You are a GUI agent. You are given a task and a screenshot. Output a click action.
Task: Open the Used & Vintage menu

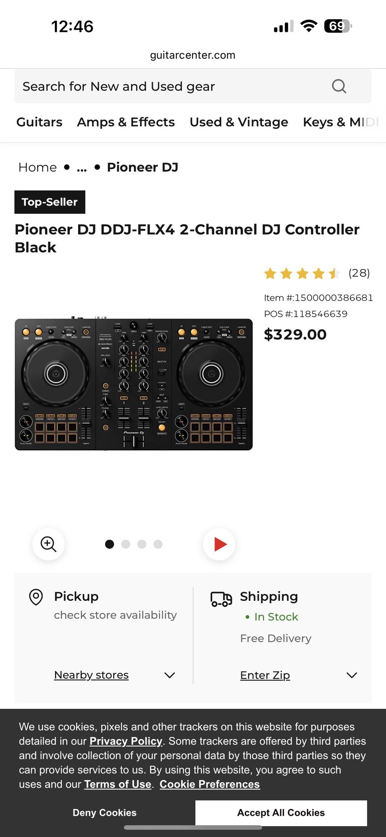point(239,122)
